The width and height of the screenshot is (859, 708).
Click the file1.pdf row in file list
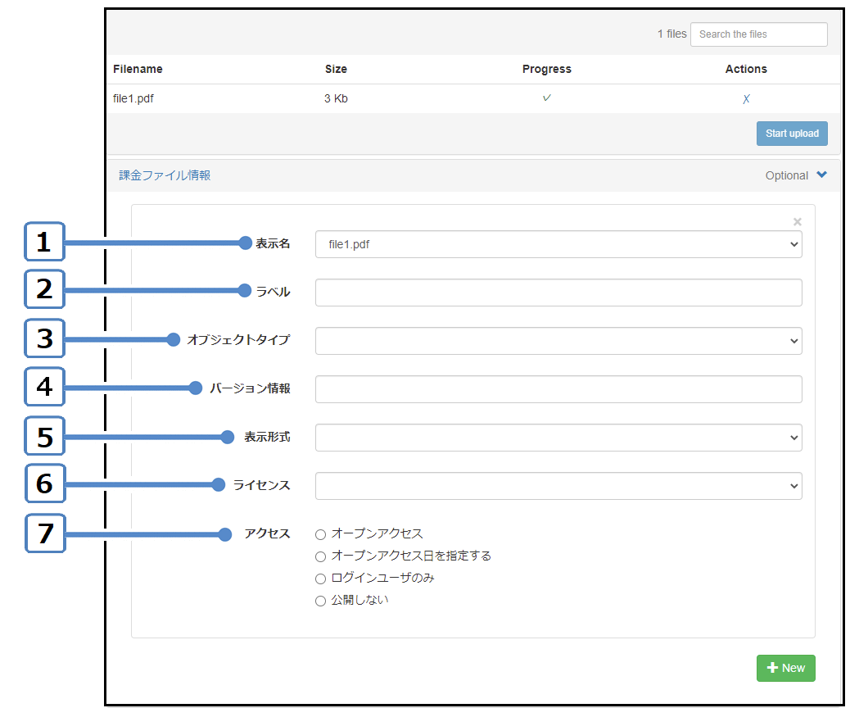point(133,99)
